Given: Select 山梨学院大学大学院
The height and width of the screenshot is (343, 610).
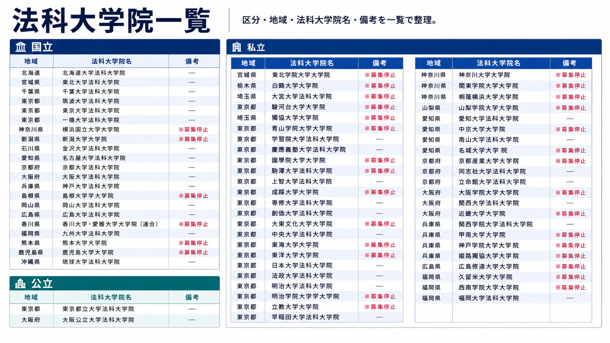Looking at the screenshot, I should [489, 108].
